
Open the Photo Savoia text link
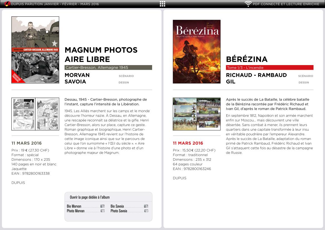(x=119, y=211)
